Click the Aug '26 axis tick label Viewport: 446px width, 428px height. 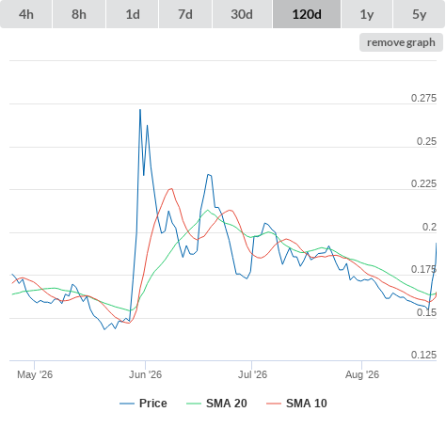click(x=362, y=374)
